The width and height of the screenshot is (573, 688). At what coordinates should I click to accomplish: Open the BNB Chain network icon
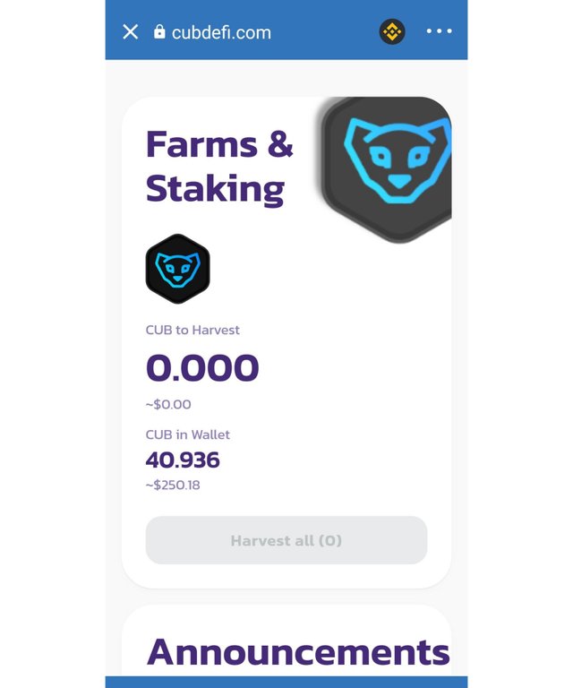click(392, 32)
